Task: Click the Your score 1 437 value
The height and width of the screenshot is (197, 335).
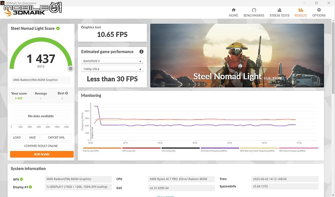Action: (x=18, y=98)
